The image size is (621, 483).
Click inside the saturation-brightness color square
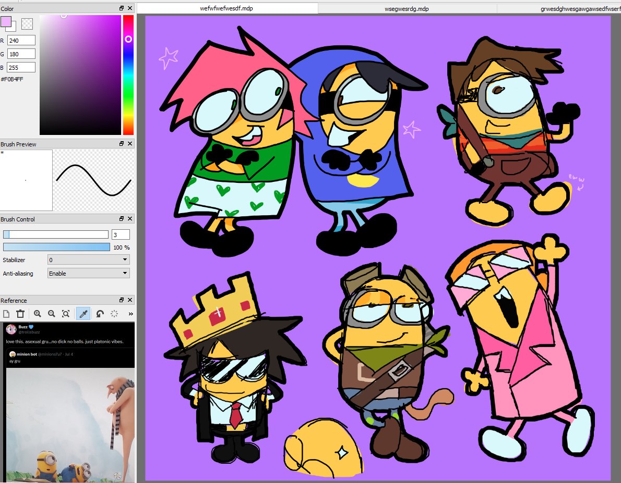point(80,75)
